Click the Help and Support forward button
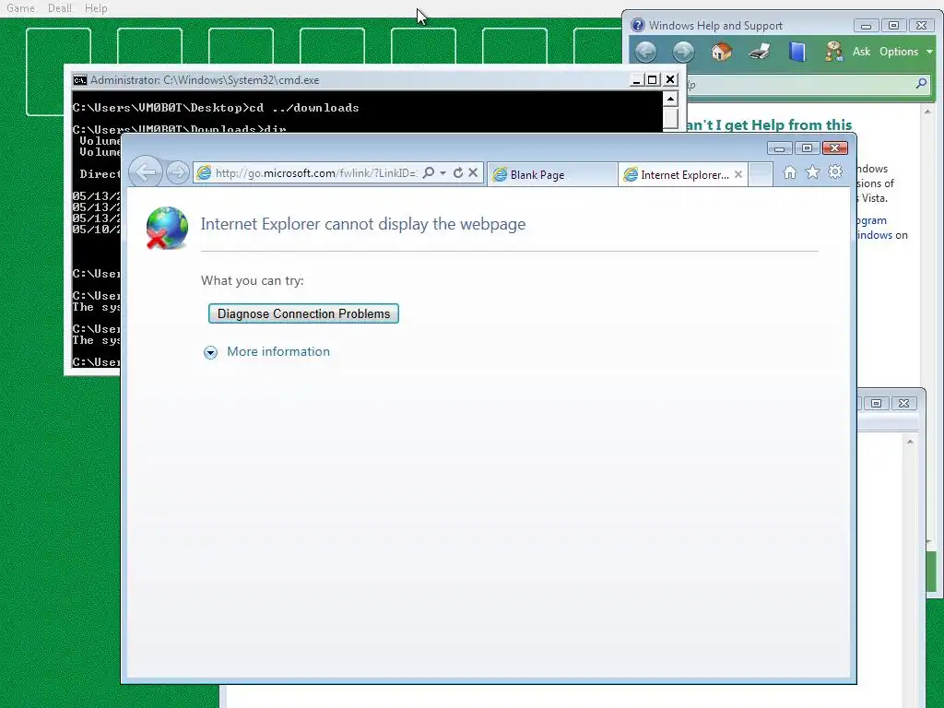 pyautogui.click(x=683, y=52)
